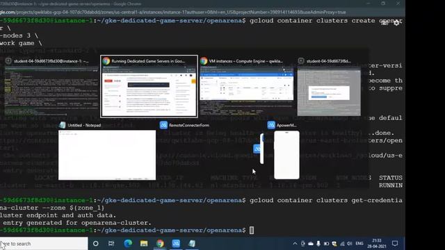This screenshot has height=250, width=445.
Task: Switch to the rightmost student-04 window thumbnail
Action: tap(329, 86)
